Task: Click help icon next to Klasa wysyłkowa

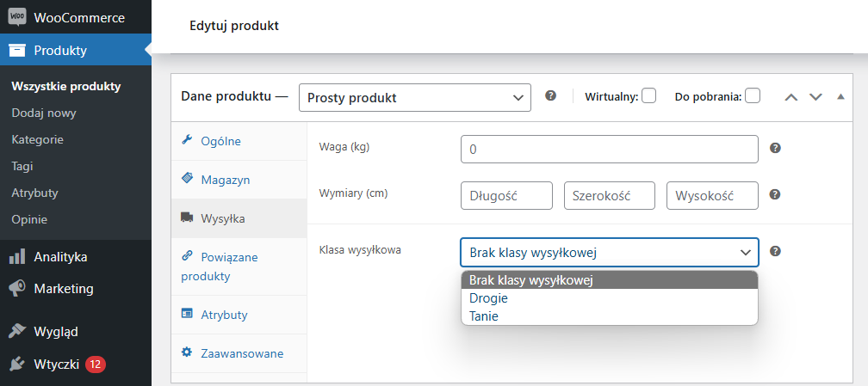Action: 776,252
